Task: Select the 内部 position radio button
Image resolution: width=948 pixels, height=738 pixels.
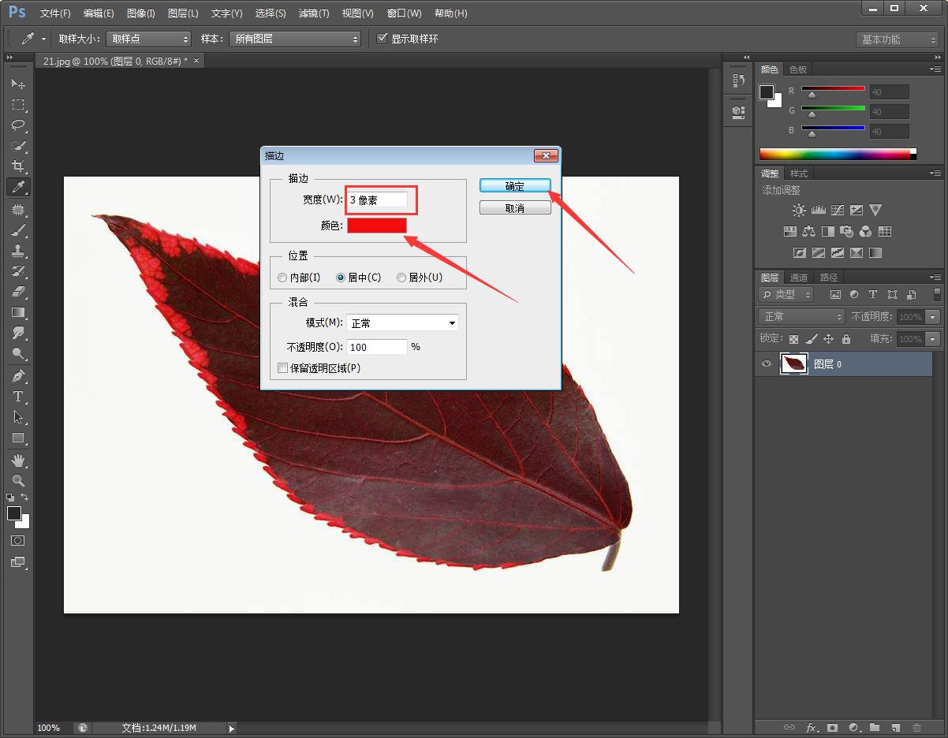Action: pos(282,278)
